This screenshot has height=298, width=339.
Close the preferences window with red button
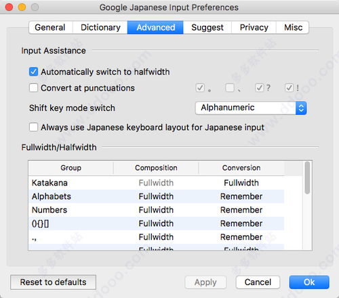[x=9, y=7]
